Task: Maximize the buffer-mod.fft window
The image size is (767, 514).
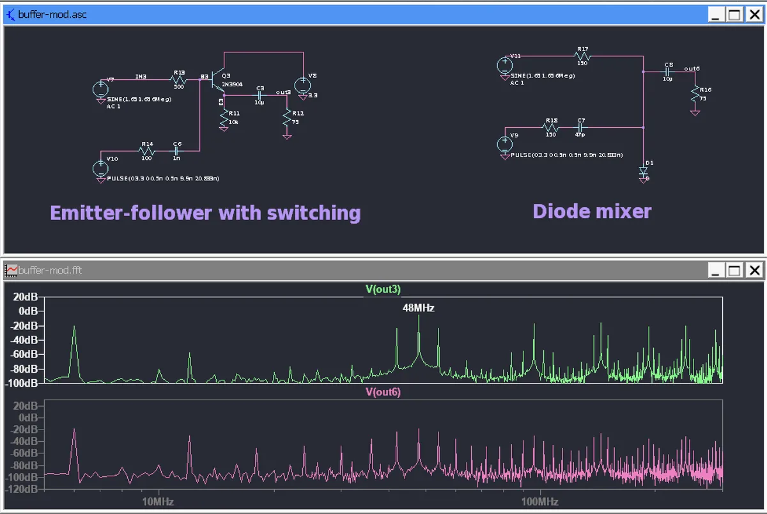Action: [734, 270]
